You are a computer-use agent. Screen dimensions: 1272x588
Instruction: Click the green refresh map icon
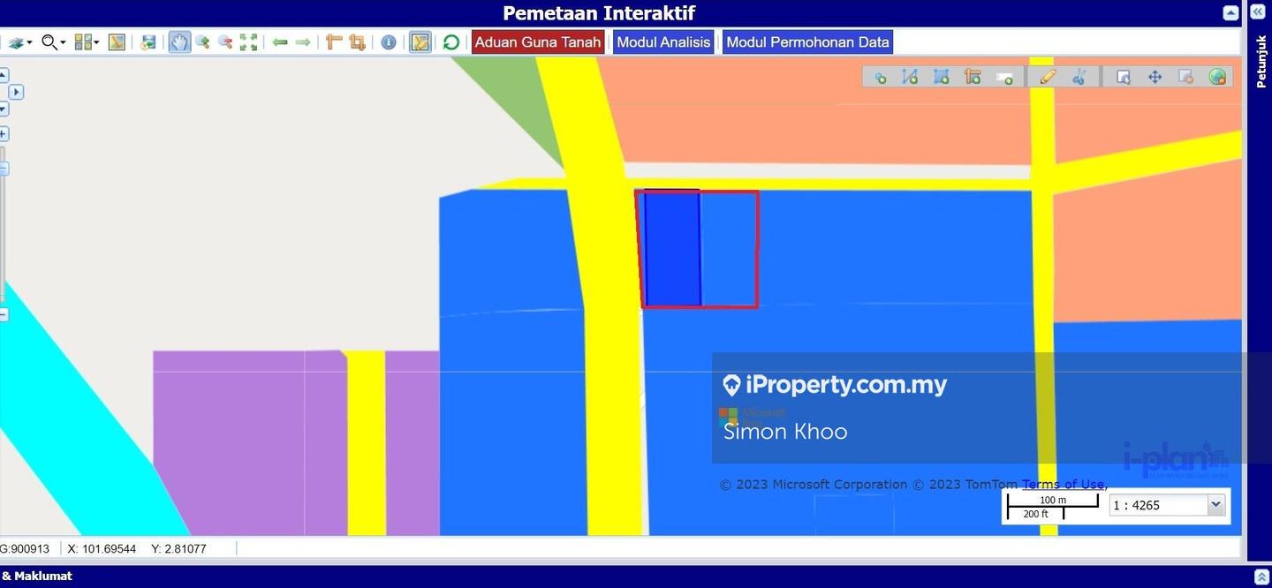(451, 42)
